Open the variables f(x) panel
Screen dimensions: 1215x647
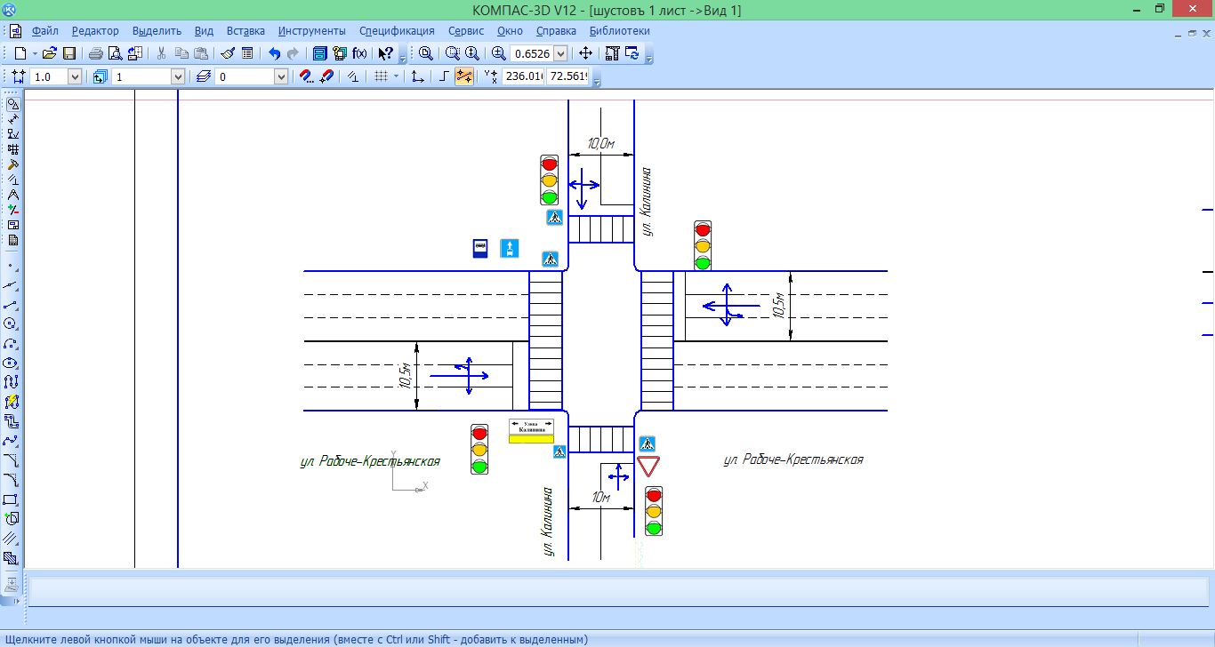click(359, 53)
